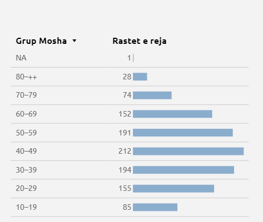This screenshot has height=222, width=263.
Task: Click the bar showing 155 cases
Action: (x=173, y=189)
